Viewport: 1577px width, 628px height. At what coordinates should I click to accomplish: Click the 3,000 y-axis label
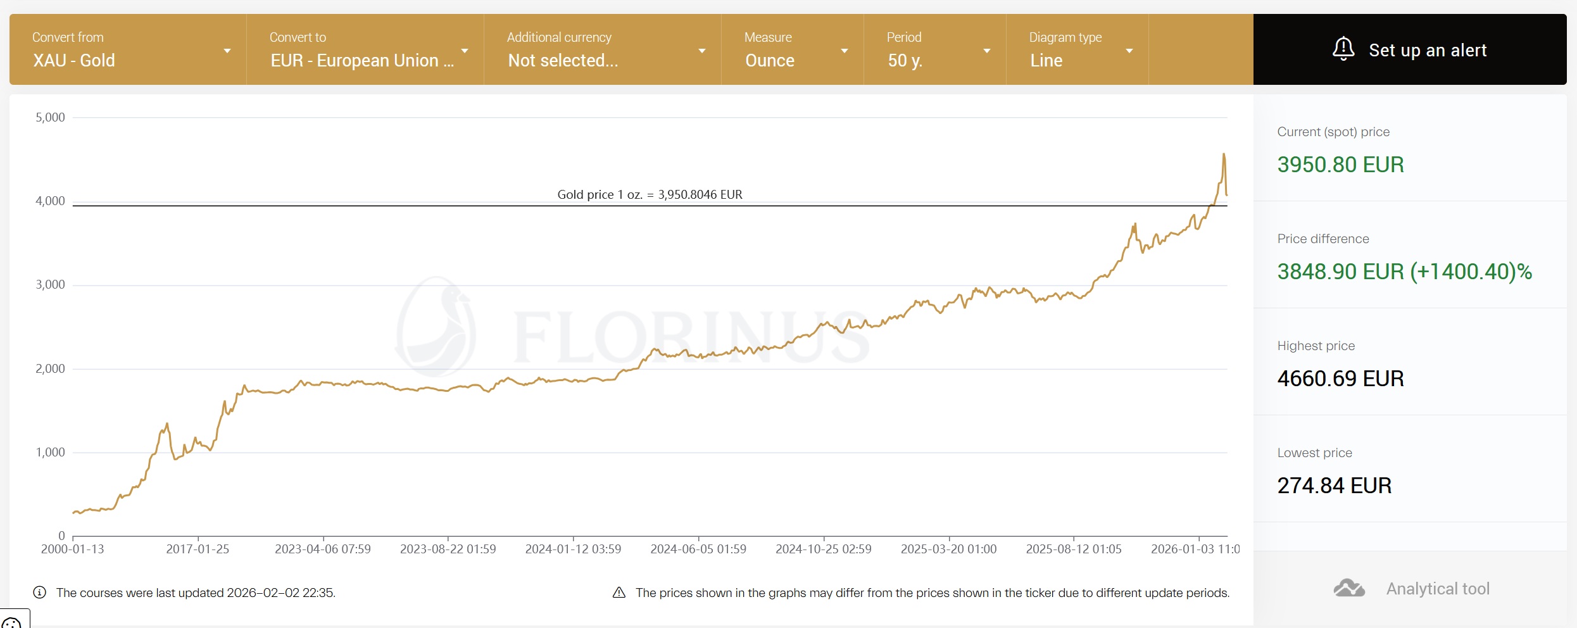click(x=50, y=284)
